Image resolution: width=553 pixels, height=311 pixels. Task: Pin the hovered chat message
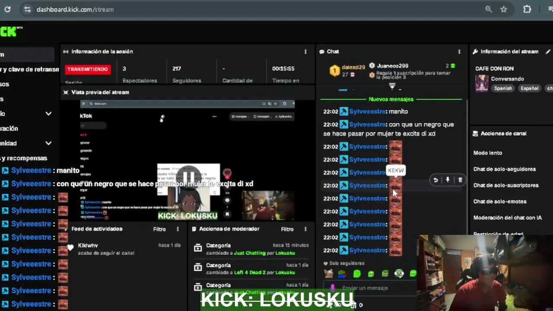[448, 180]
